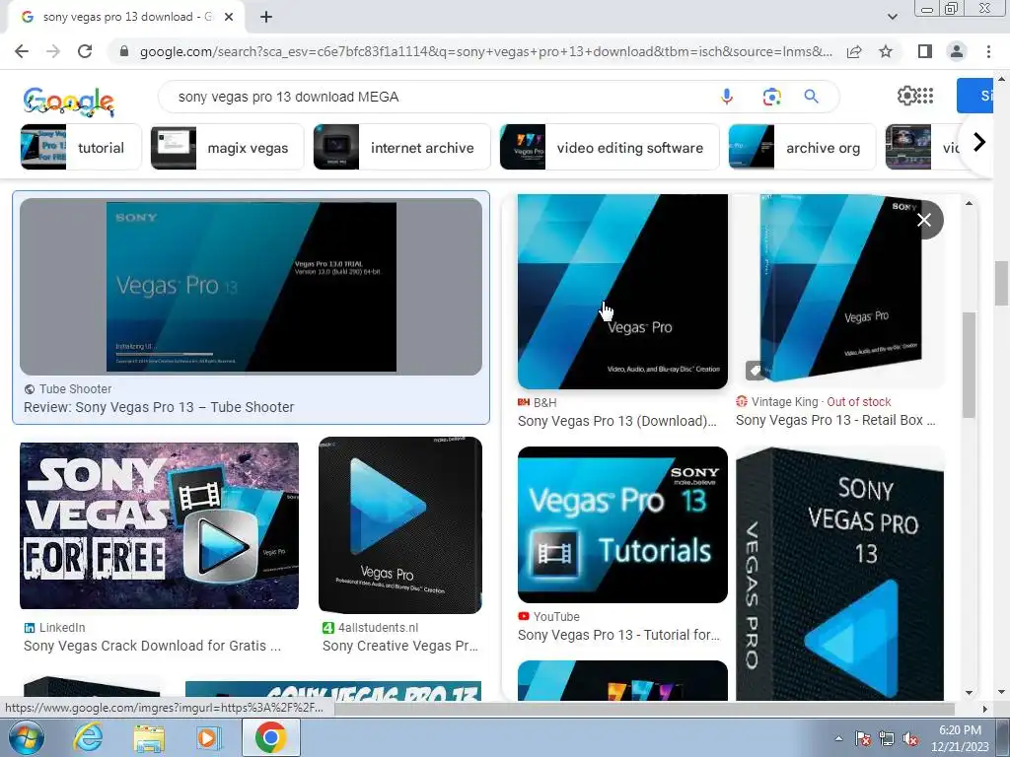Click the browser back arrow
This screenshot has height=757, width=1010.
[22, 51]
